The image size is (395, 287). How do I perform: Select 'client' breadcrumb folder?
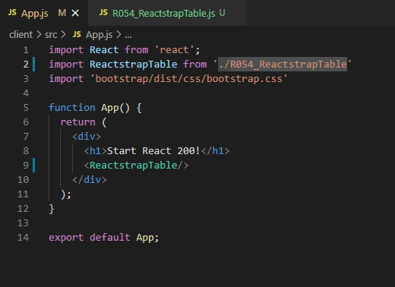pos(21,35)
